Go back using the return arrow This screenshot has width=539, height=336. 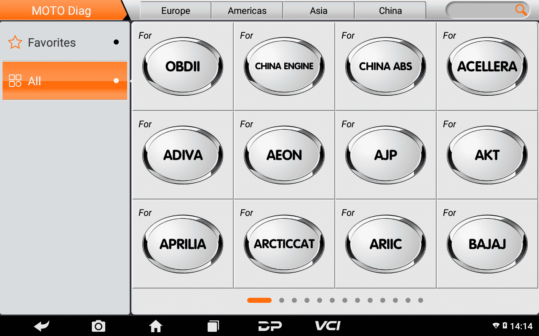[42, 326]
